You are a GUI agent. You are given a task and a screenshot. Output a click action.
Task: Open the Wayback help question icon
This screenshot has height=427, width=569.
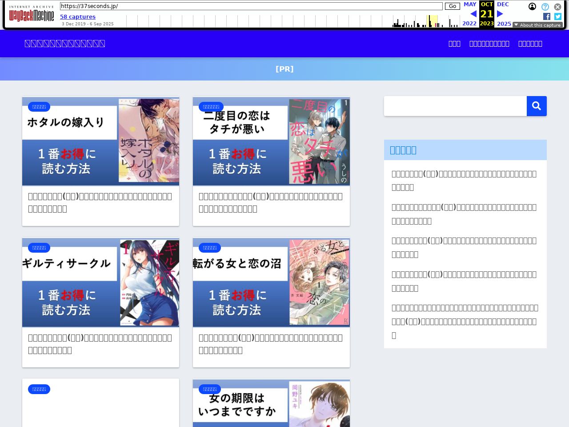point(545,7)
